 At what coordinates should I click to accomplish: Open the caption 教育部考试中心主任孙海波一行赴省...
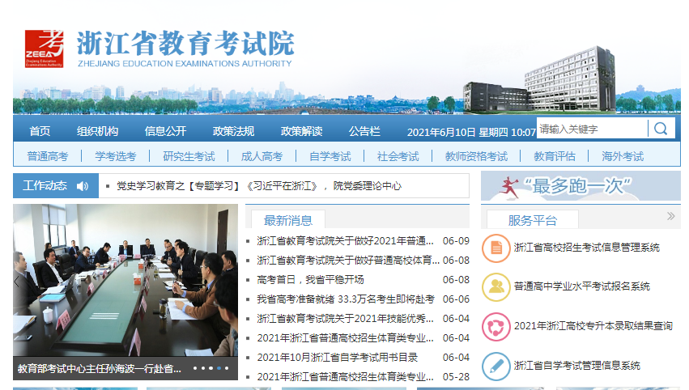coord(100,368)
